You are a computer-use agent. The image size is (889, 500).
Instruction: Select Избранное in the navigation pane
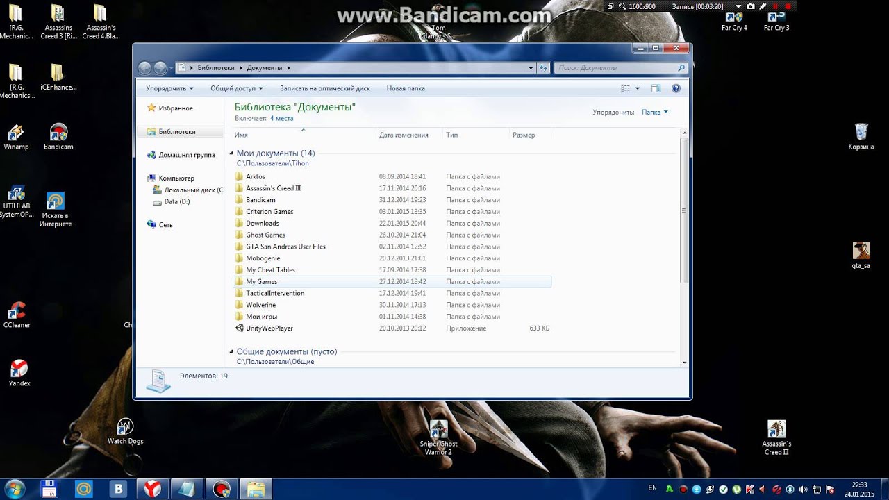coord(170,108)
